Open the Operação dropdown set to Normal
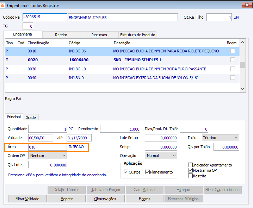This screenshot has height=208, width=253. pos(161,156)
